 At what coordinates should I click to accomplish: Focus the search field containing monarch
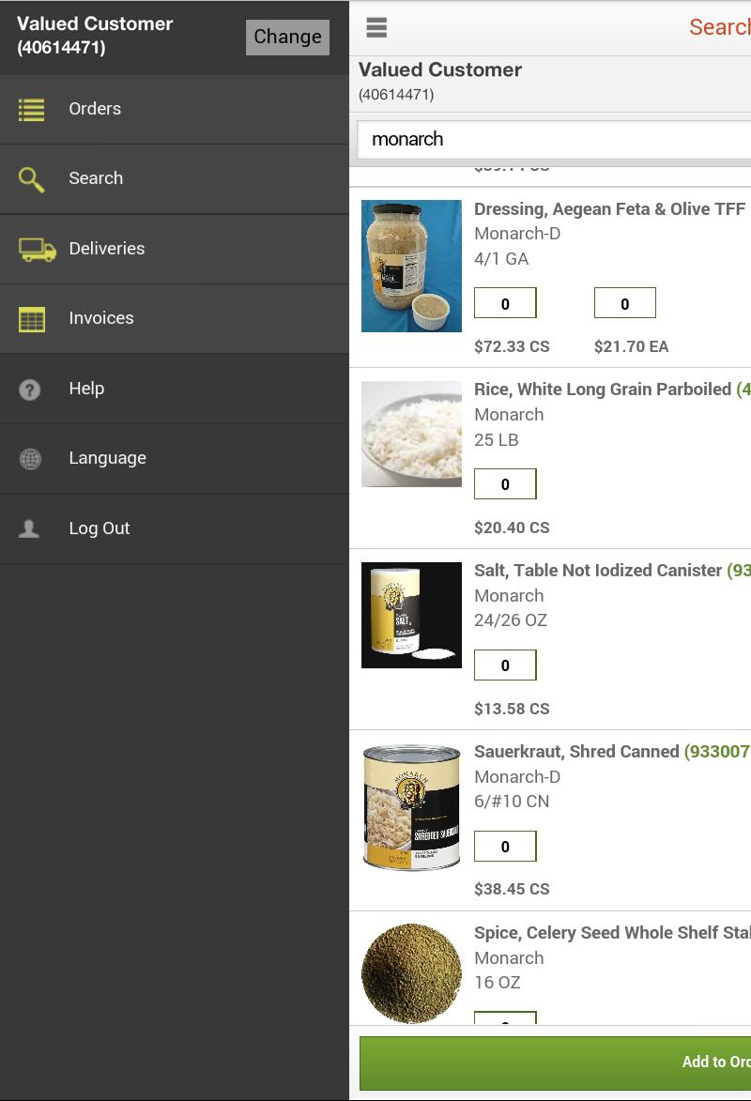554,140
